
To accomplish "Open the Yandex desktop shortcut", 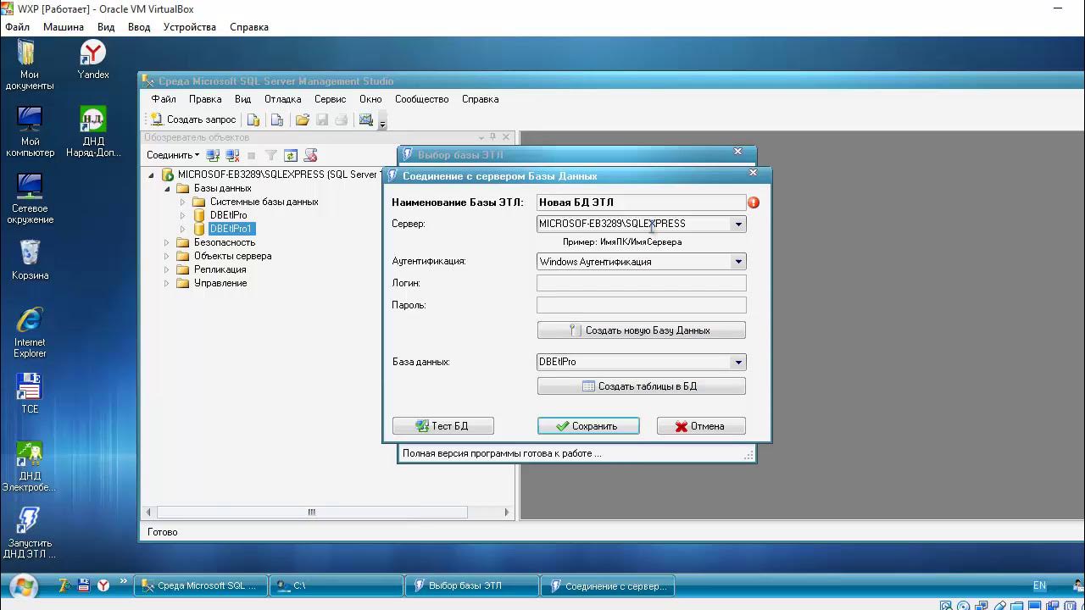I will (x=93, y=61).
